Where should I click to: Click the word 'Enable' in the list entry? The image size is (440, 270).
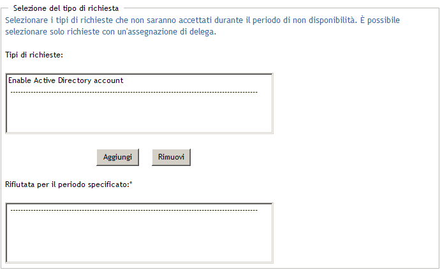tap(20, 81)
